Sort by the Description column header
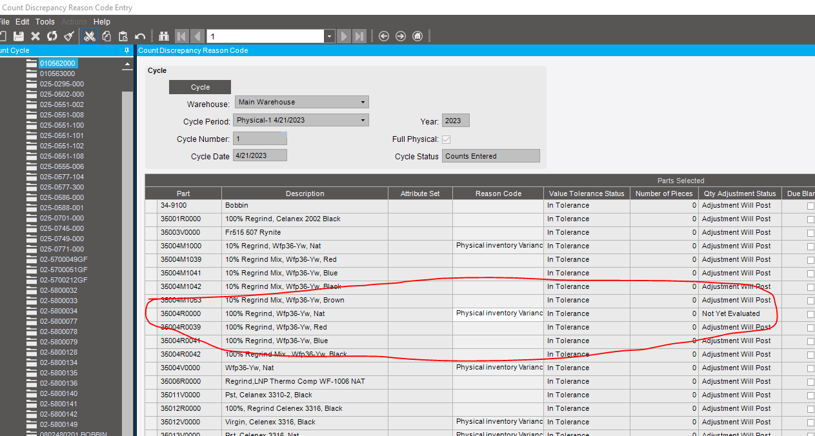The image size is (815, 436). click(305, 193)
